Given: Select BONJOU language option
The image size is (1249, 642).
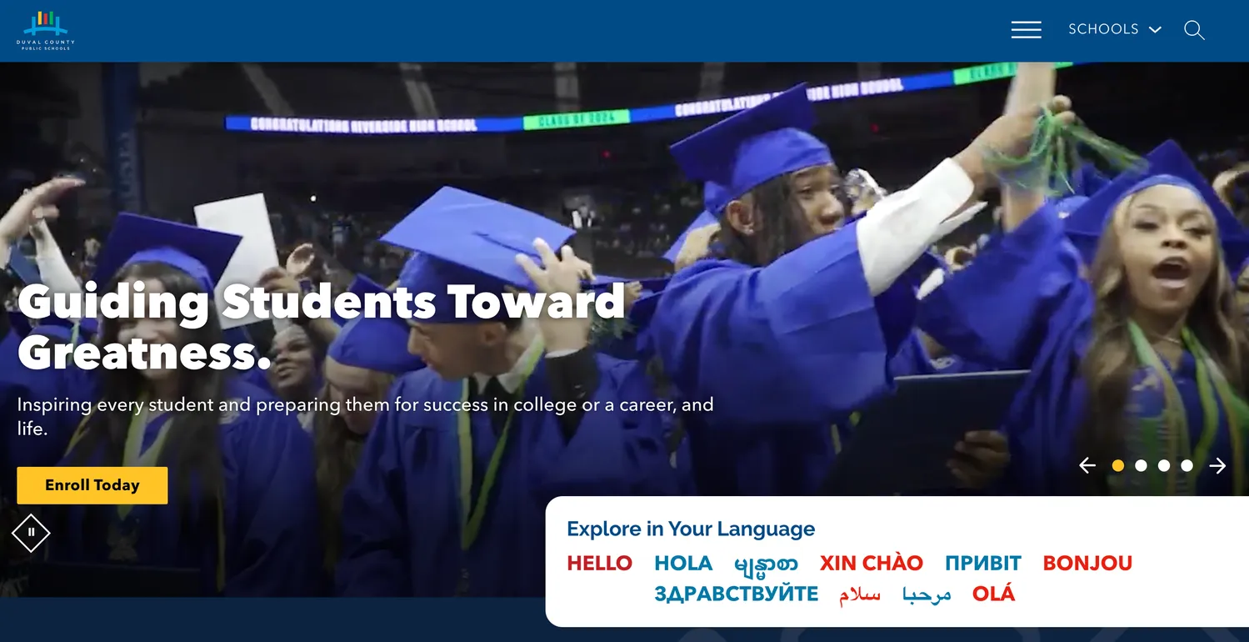Looking at the screenshot, I should [x=1087, y=564].
